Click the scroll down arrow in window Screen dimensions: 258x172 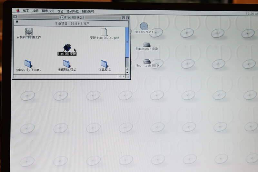[x=127, y=73]
